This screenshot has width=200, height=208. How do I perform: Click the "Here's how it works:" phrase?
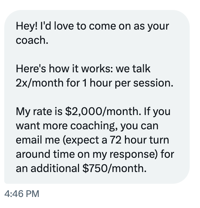64,69
